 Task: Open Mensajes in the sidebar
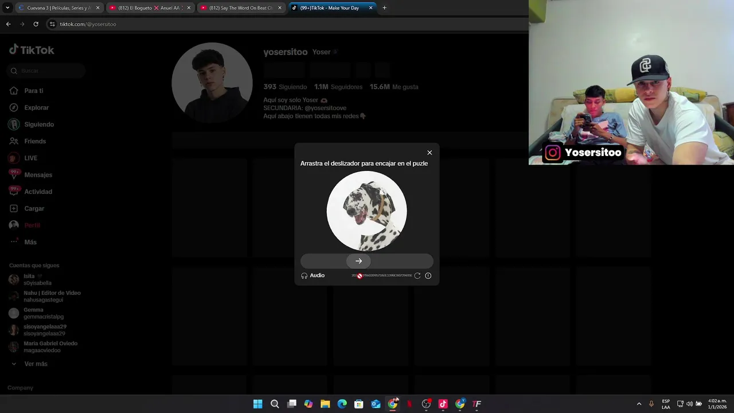(38, 175)
